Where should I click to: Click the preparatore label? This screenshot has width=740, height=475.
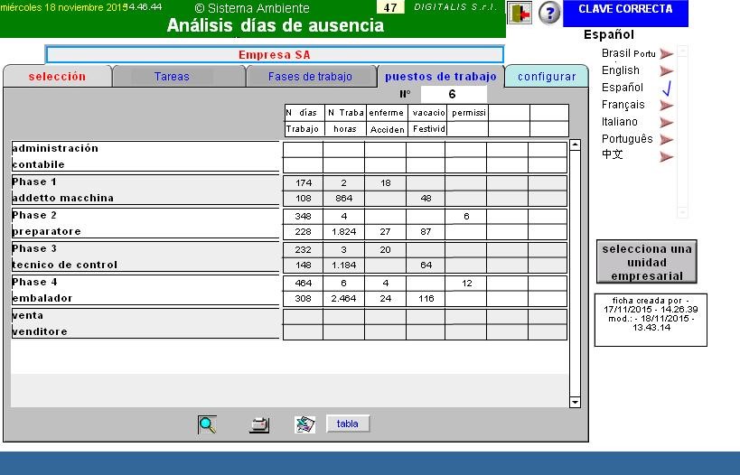pos(46,231)
